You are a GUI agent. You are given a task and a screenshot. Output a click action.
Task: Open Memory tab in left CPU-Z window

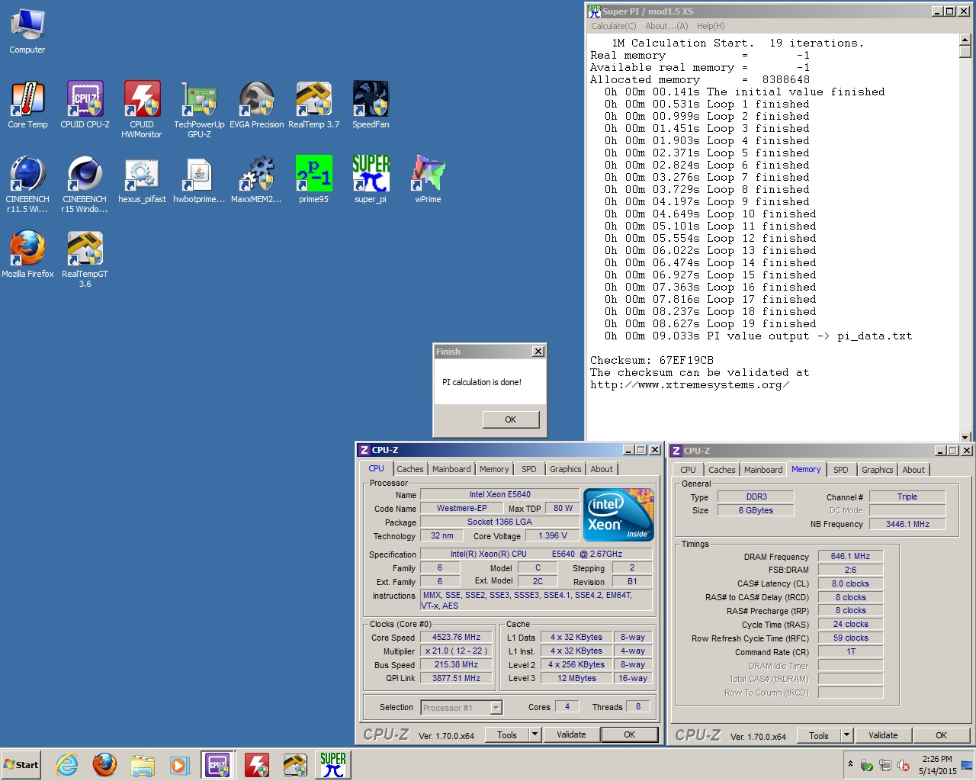click(x=494, y=469)
